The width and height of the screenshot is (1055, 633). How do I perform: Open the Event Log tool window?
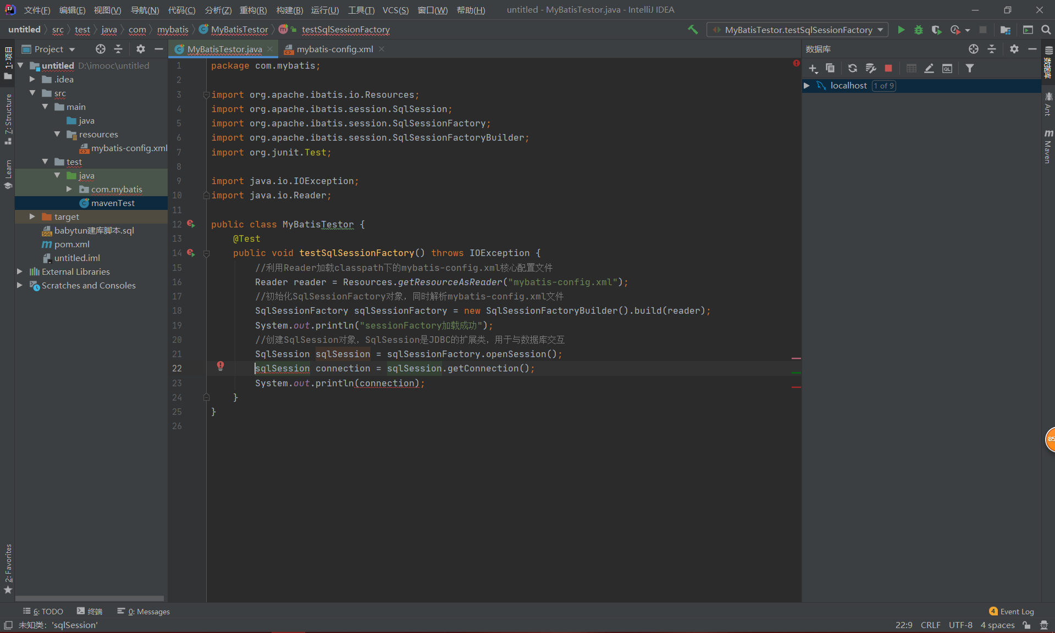tap(1011, 612)
